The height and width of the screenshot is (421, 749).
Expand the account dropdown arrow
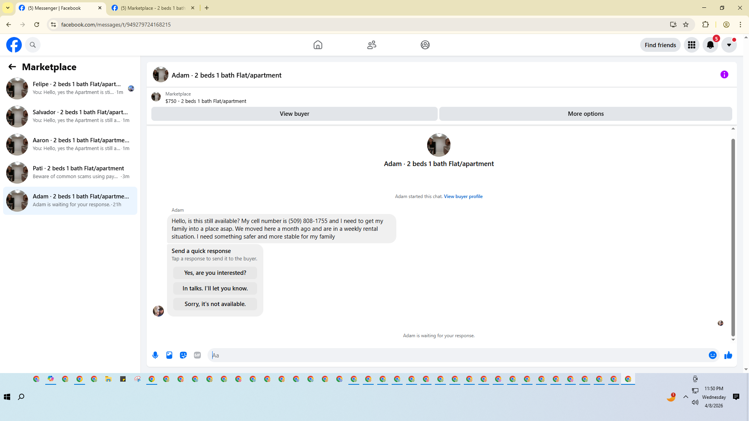click(x=729, y=45)
